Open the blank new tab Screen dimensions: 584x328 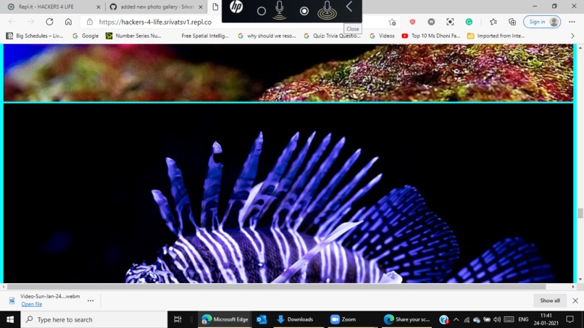(x=215, y=7)
